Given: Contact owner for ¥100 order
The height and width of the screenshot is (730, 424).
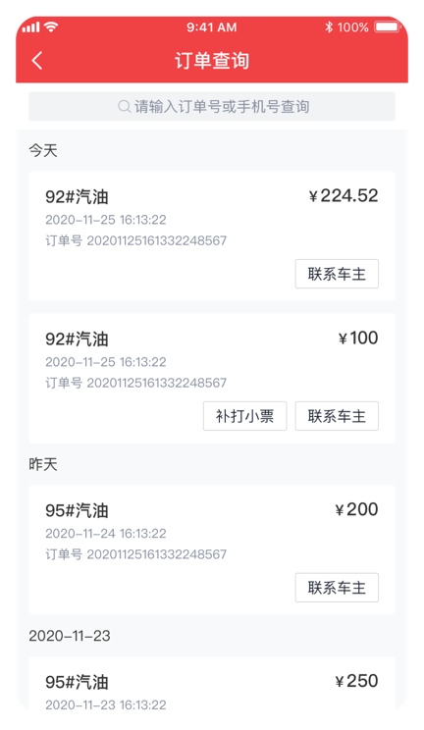Looking at the screenshot, I should 337,416.
